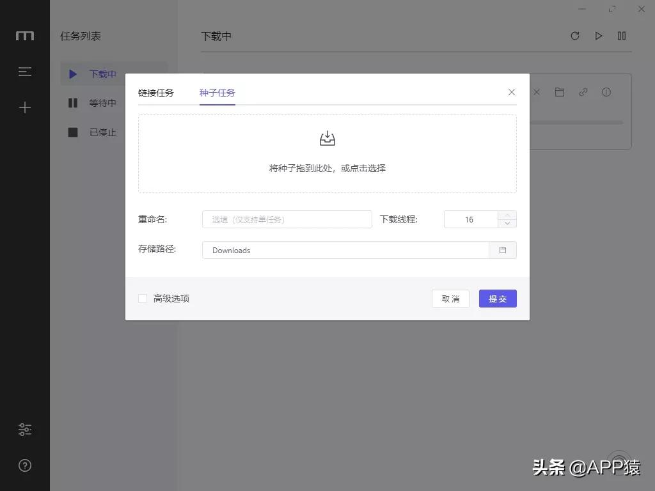Copy download link via the link icon

583,92
